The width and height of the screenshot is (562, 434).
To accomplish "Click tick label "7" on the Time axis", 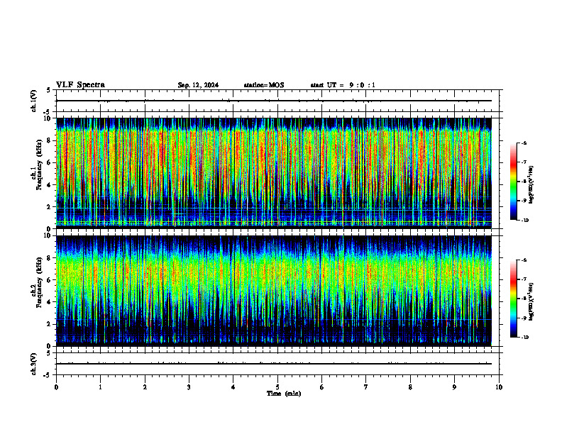I will (x=366, y=387).
